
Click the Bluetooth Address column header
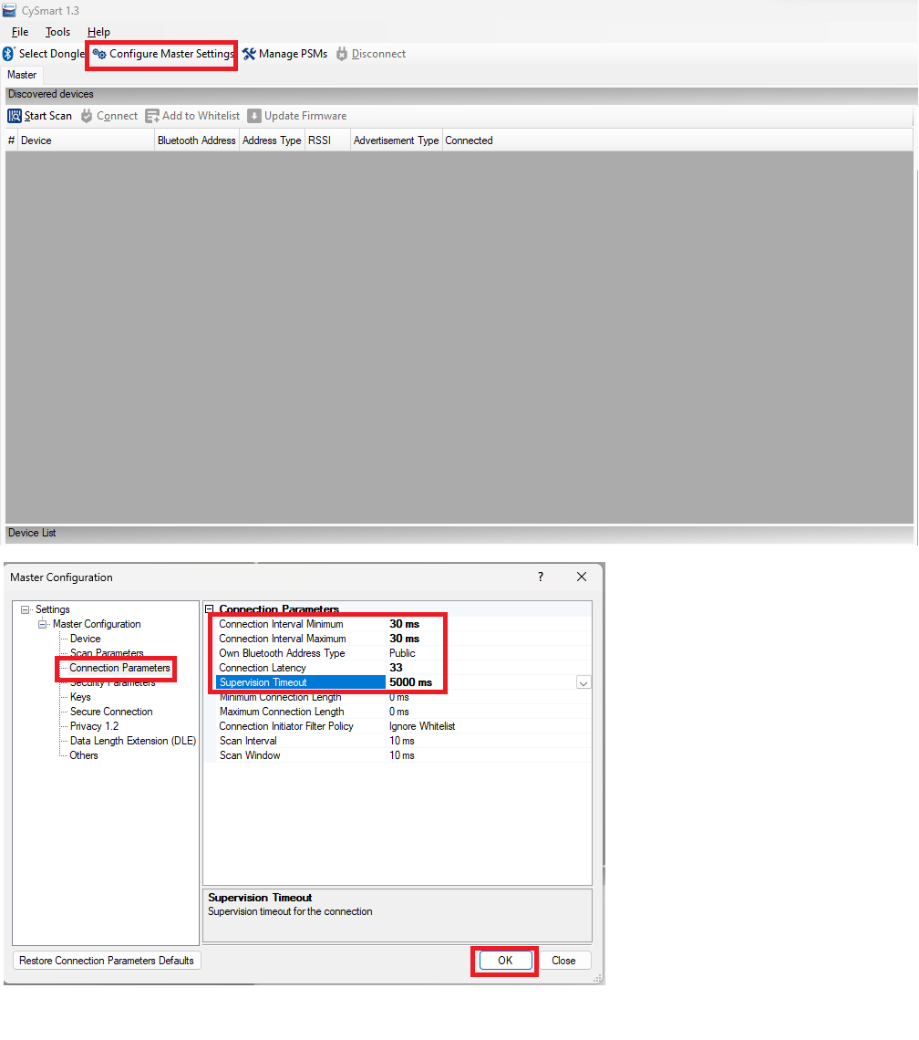[197, 140]
